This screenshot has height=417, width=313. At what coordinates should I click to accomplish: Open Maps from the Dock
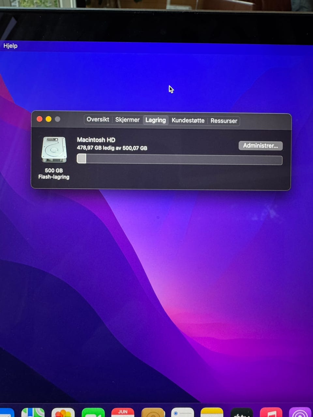tap(33, 412)
